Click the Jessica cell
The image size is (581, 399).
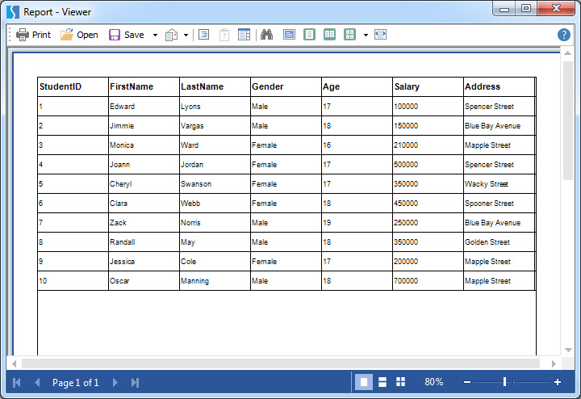point(144,262)
